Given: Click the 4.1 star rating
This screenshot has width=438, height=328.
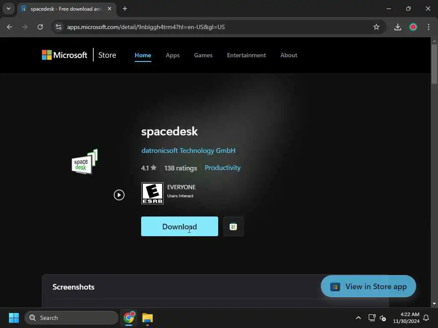Looking at the screenshot, I should click(149, 168).
